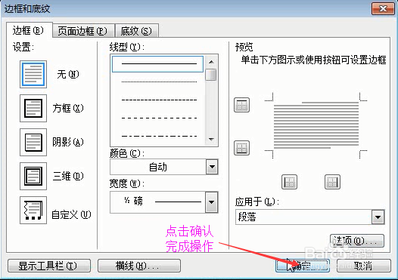This screenshot has width=398, height=280.
Task: Click the line style scrollbar thumb
Action: click(x=211, y=75)
